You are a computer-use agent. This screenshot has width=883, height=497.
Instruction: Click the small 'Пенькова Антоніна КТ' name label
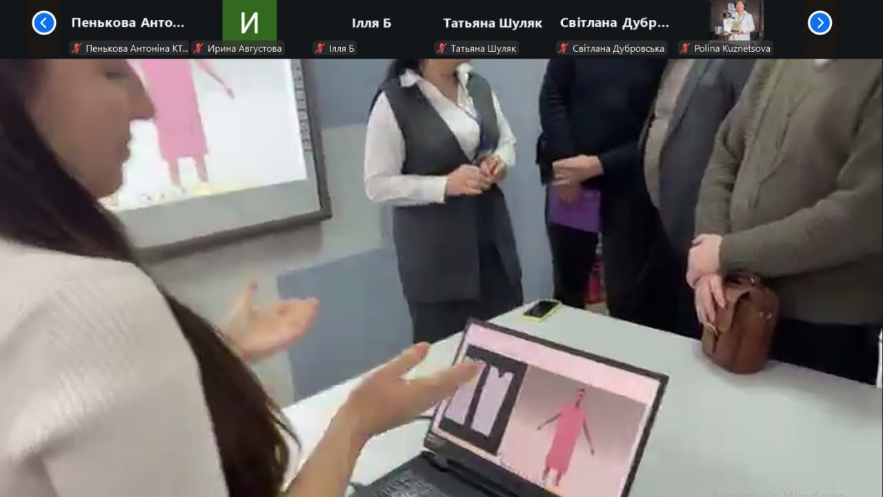[x=135, y=48]
